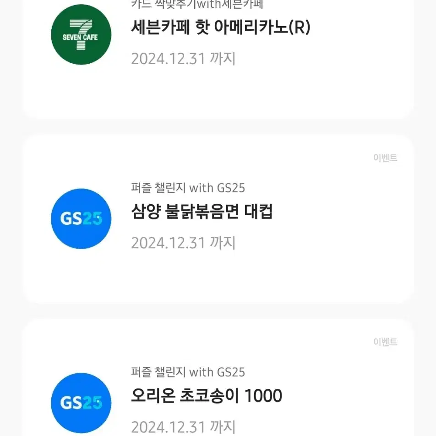The width and height of the screenshot is (436, 436).
Task: Tap the GS25 logo beside 삼양 불닭볶음면 대컵
Action: click(81, 218)
